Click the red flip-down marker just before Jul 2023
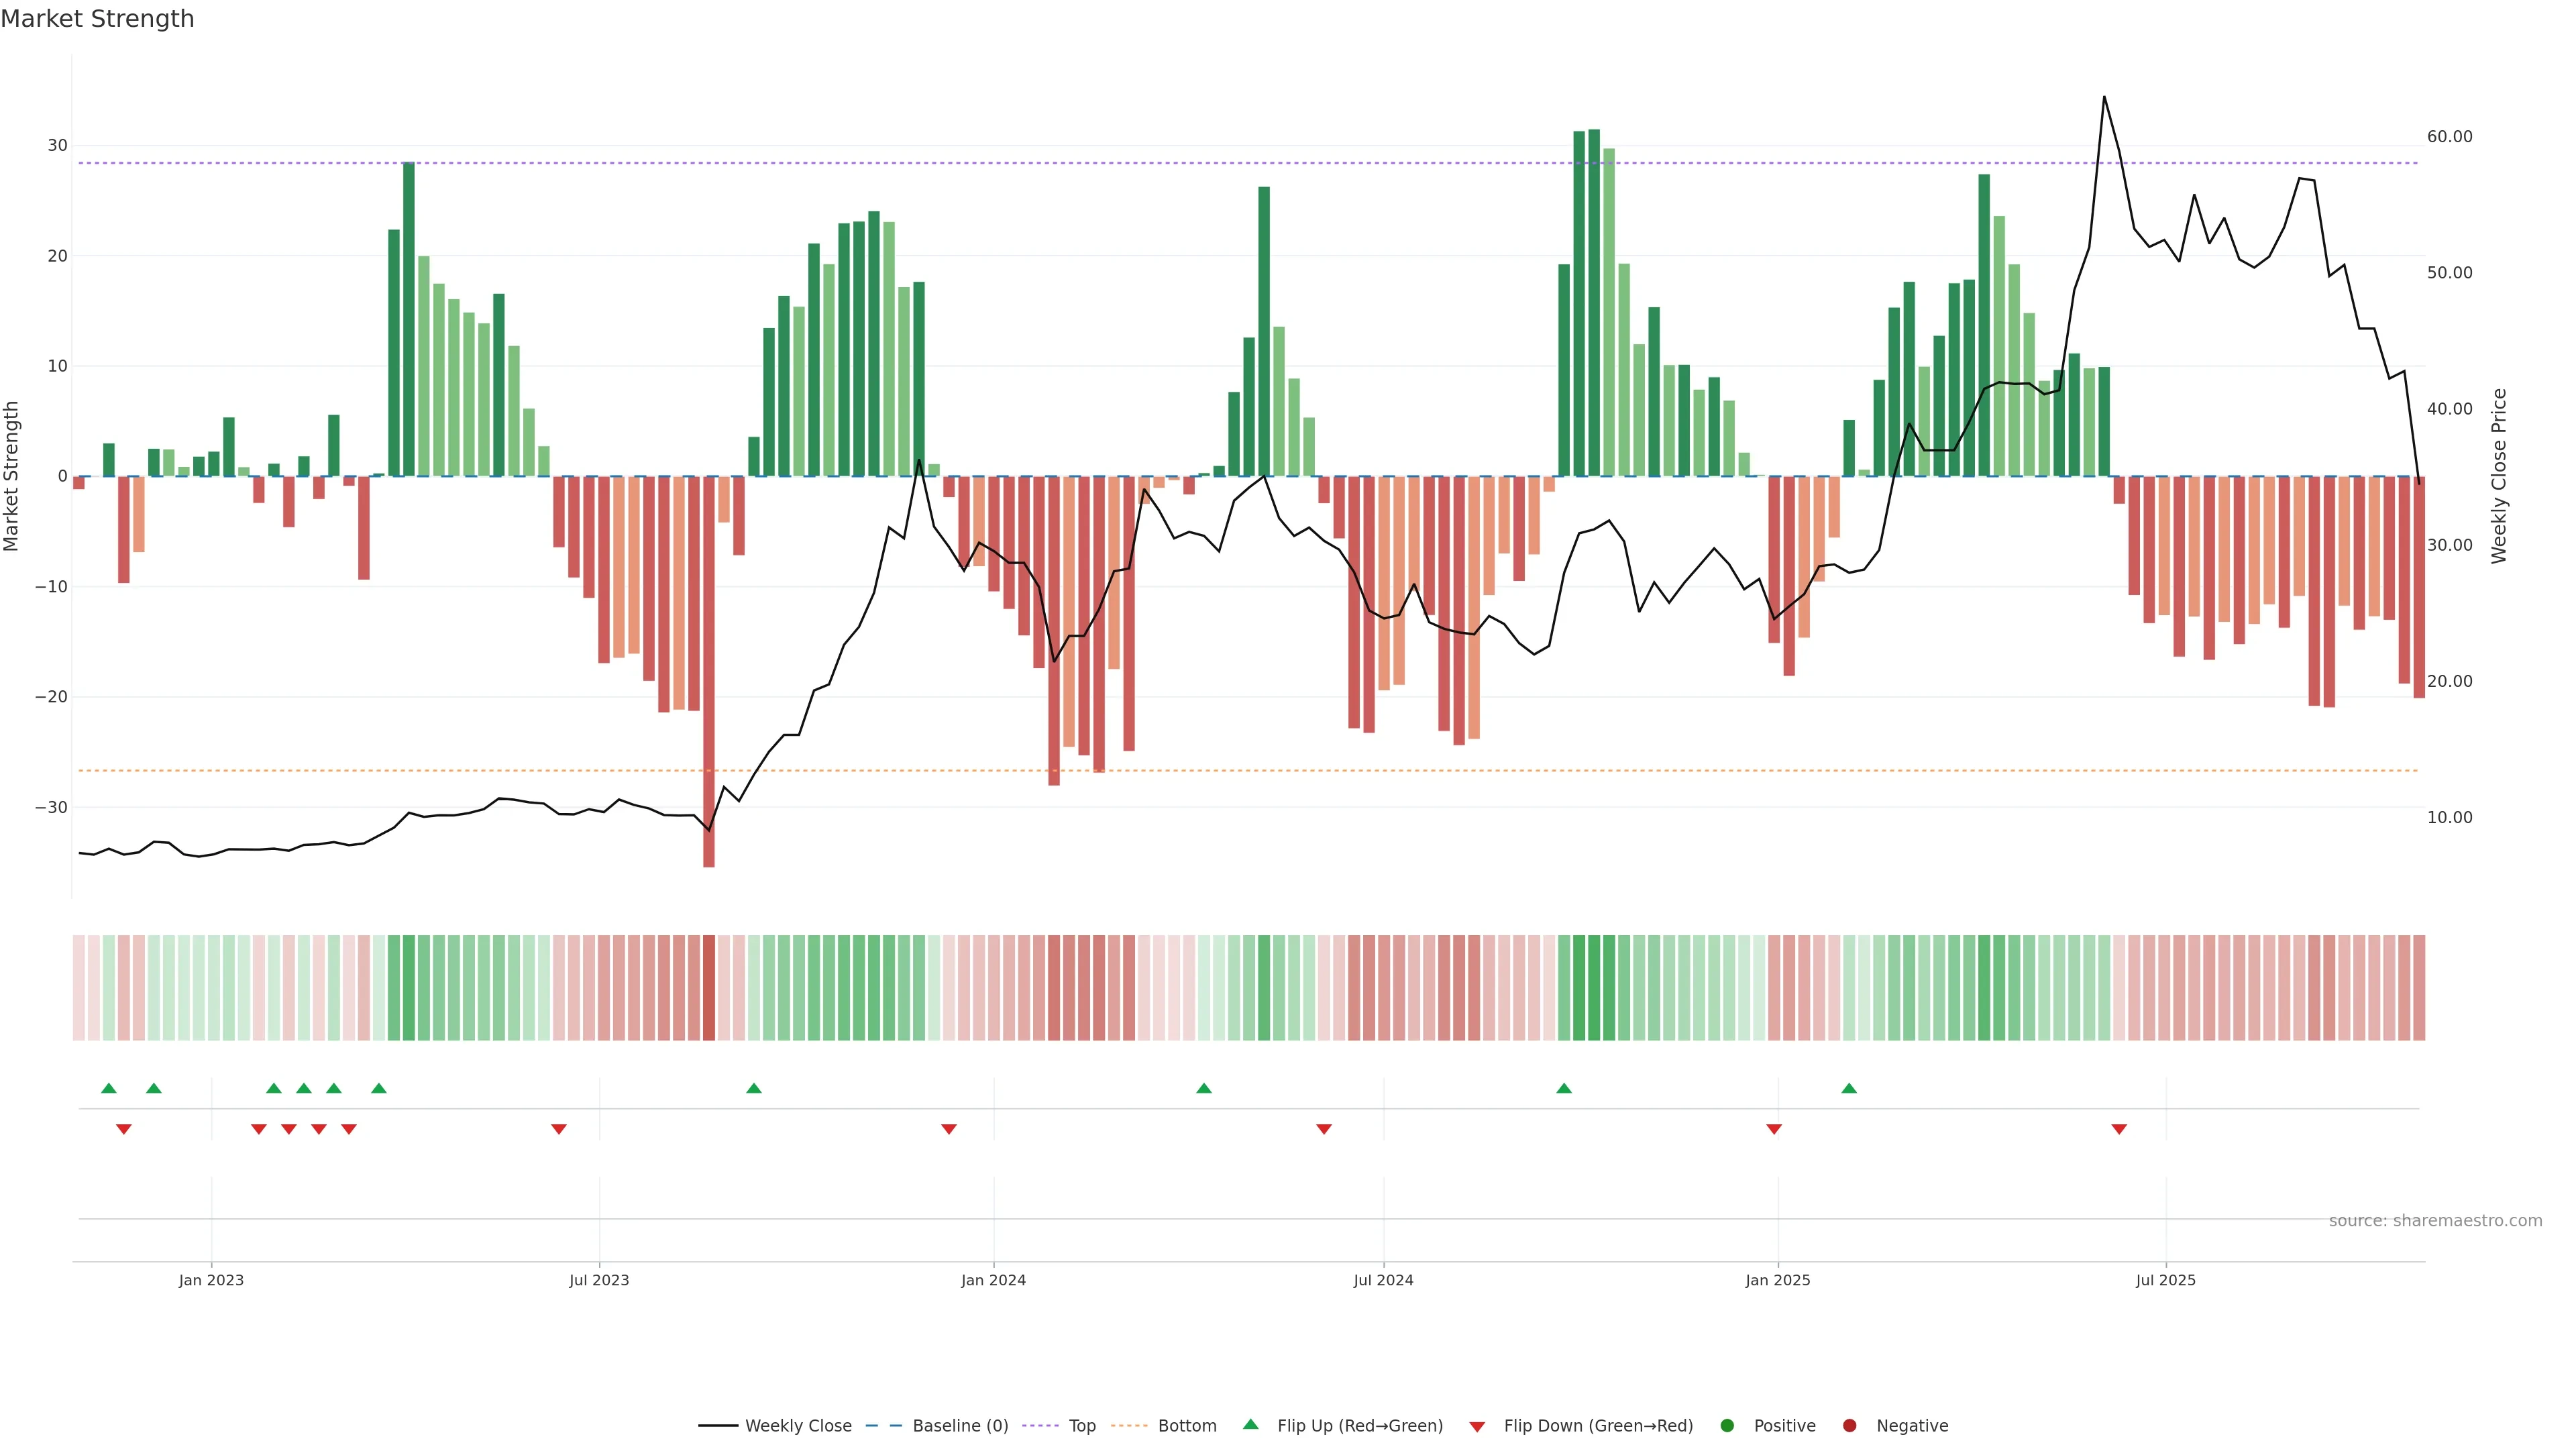Screen dimensions: 2576x1449 coord(559,1129)
